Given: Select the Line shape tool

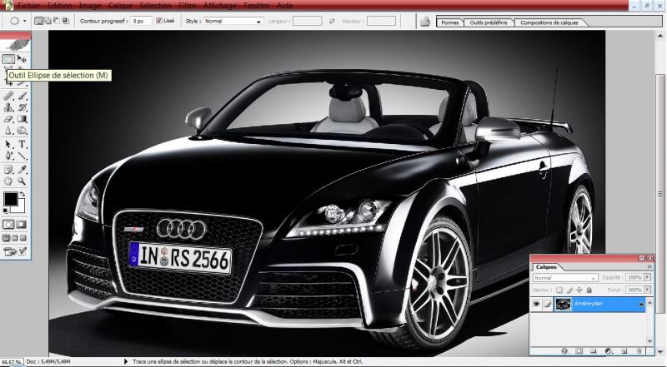Looking at the screenshot, I should (23, 156).
